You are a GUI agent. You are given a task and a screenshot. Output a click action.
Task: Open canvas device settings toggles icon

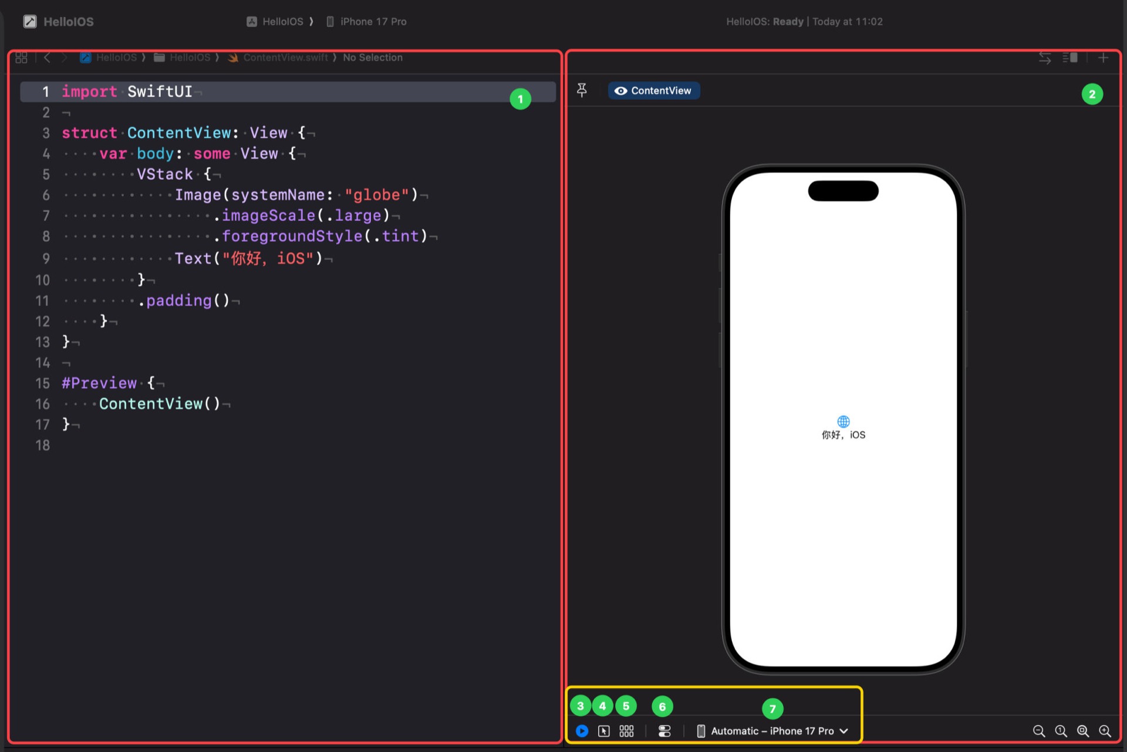click(x=664, y=731)
